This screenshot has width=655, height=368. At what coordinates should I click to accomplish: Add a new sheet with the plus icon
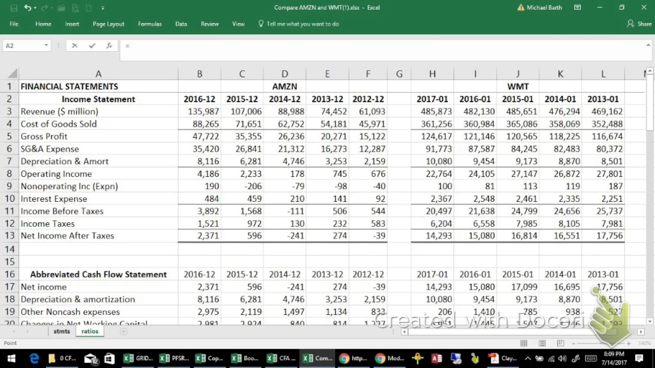pyautogui.click(x=123, y=332)
